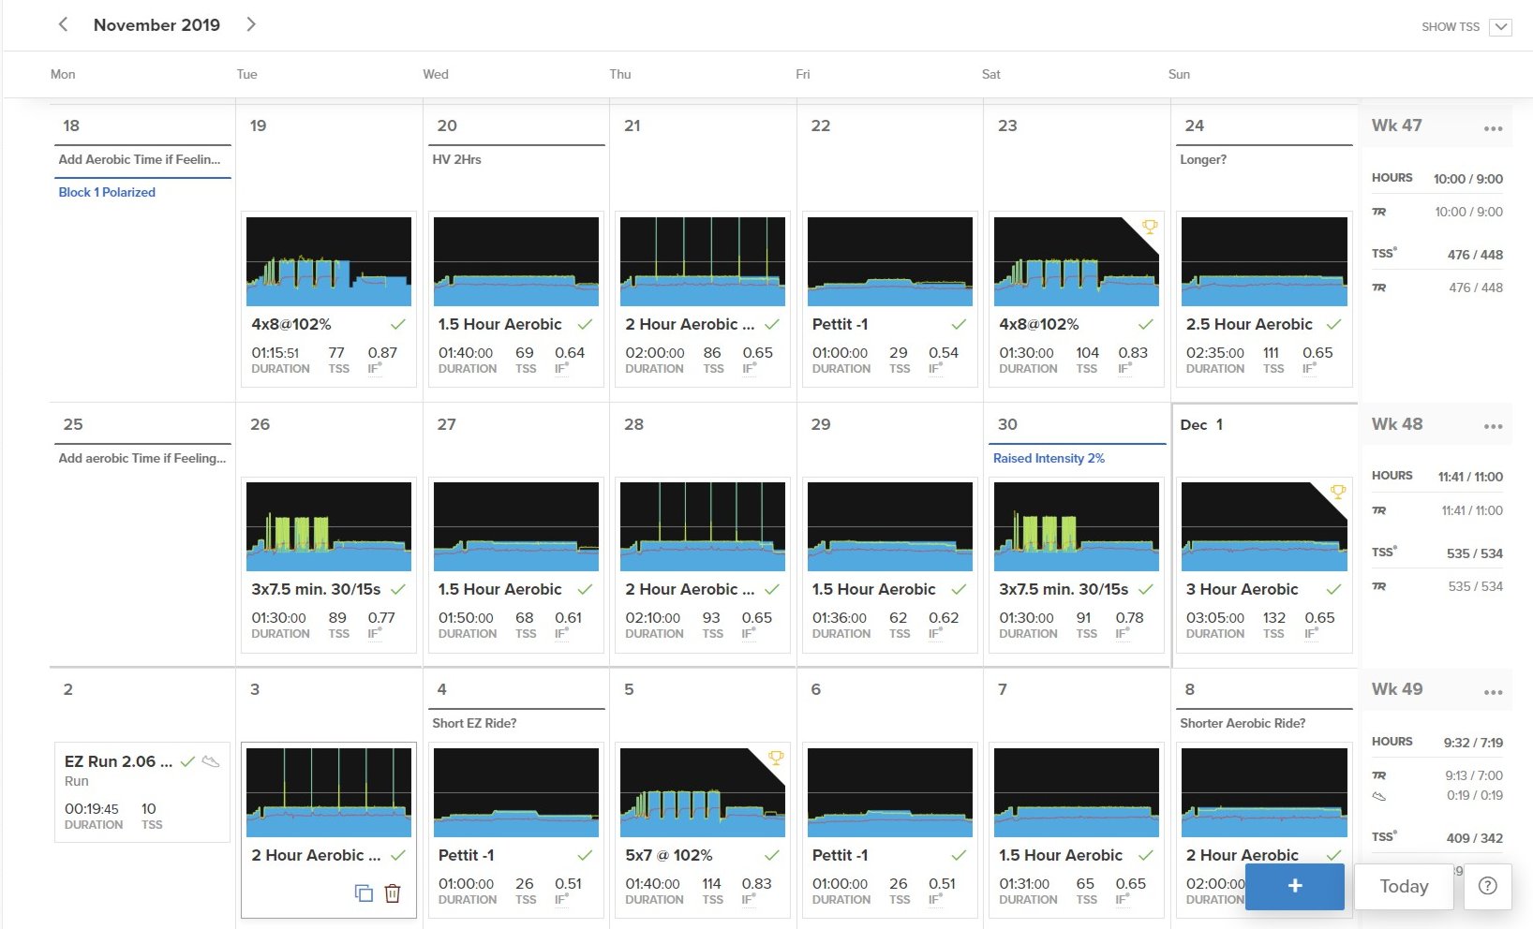Click Wk 48 hours value 11:41 / 11:00
1533x929 pixels.
tap(1470, 477)
